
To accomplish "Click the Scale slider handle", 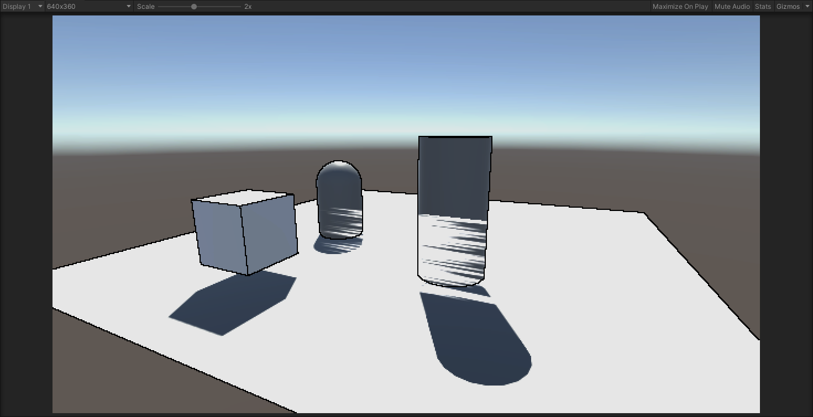I will (x=194, y=7).
